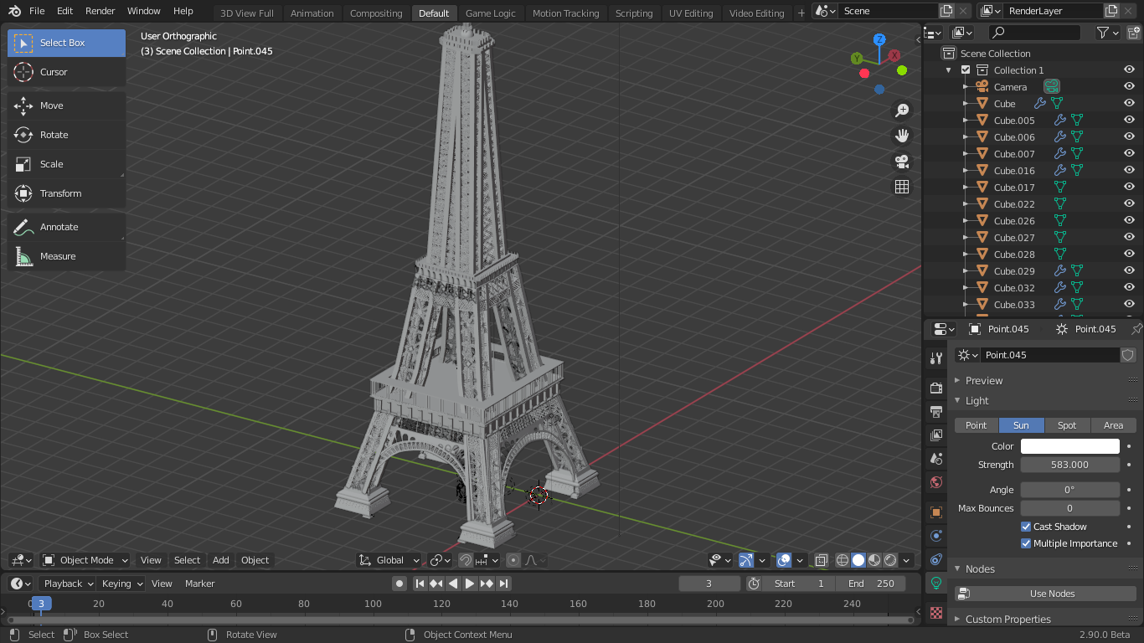
Task: Open the Object properties tab
Action: coord(936,512)
